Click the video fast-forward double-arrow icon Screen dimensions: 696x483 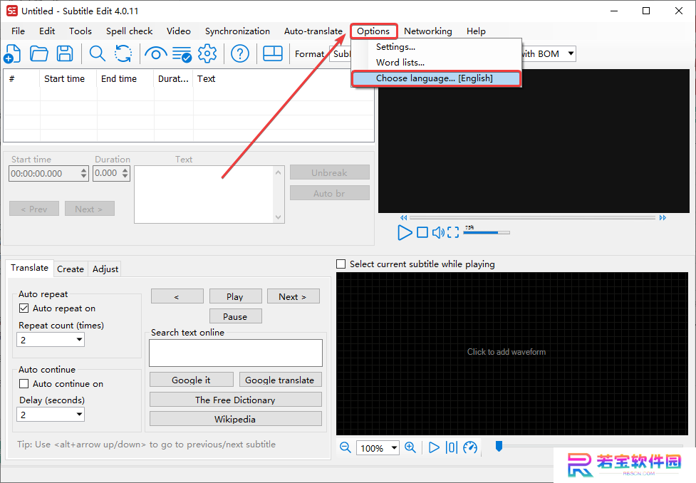663,217
